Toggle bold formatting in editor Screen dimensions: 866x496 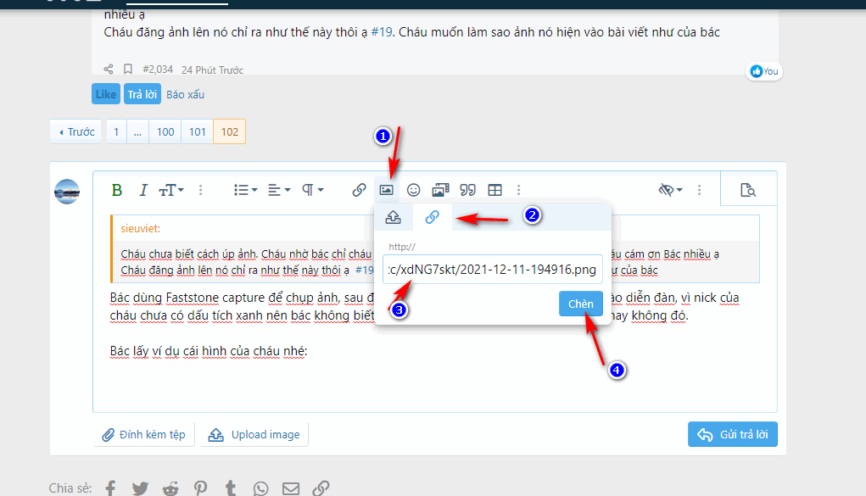116,190
